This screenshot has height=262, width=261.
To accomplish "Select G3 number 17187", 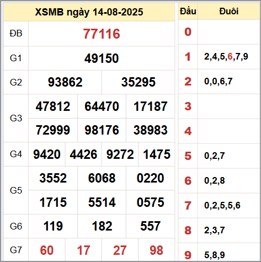I will (151, 106).
